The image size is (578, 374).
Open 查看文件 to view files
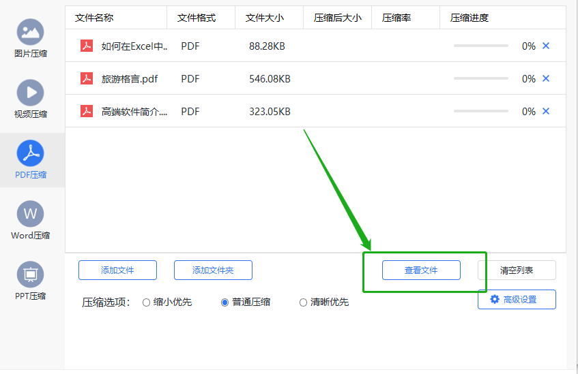421,270
